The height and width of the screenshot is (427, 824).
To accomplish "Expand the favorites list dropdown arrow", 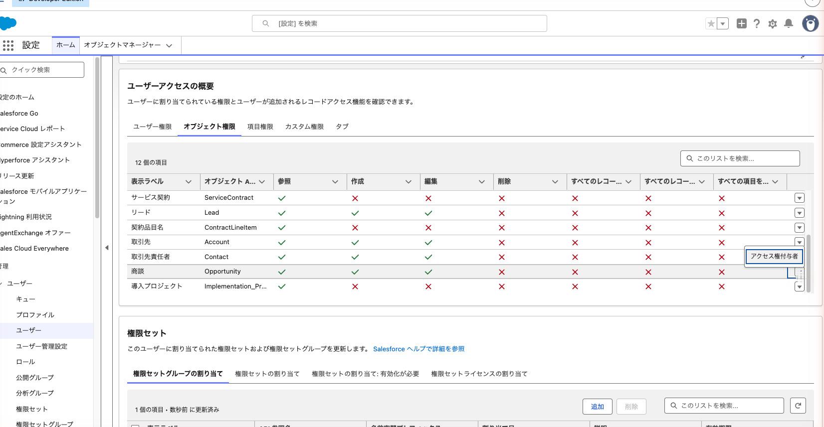I will click(723, 23).
